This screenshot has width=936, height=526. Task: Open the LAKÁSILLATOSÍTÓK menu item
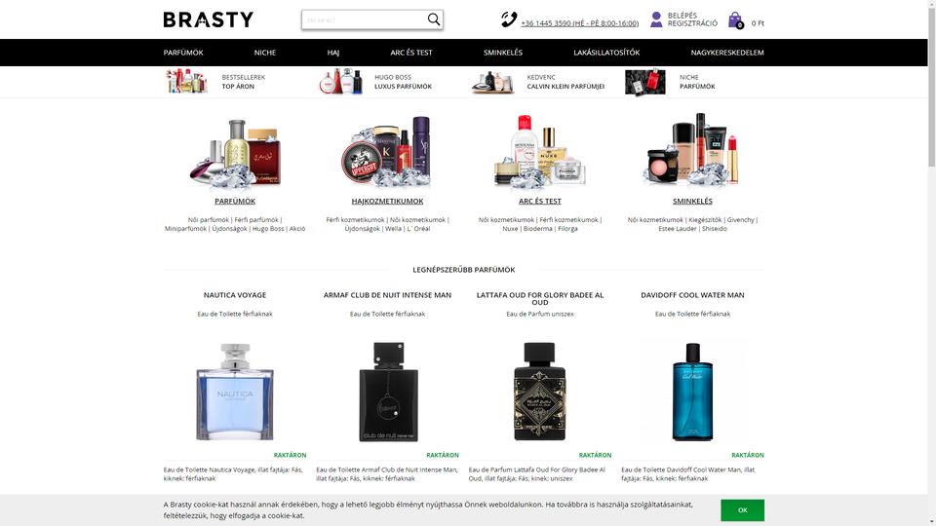click(x=606, y=53)
